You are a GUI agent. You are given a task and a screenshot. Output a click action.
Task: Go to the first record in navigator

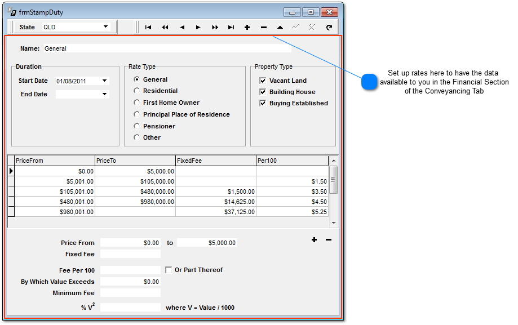[x=148, y=27]
